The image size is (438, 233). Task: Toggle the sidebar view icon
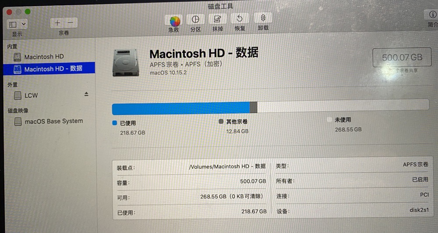13,24
